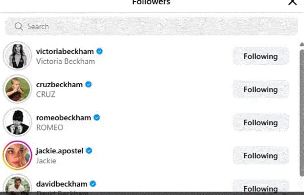Click the search magnifier icon
Screen dimensions: 304x195
point(18,26)
